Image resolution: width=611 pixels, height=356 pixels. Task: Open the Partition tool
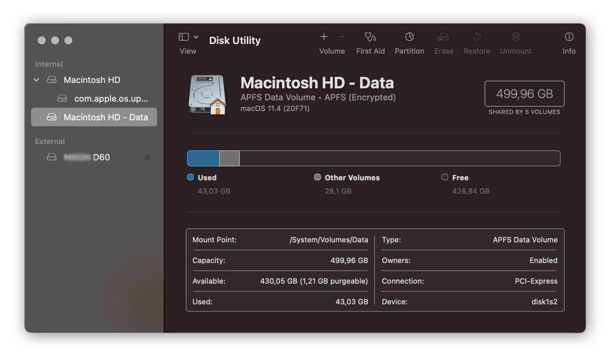point(409,37)
